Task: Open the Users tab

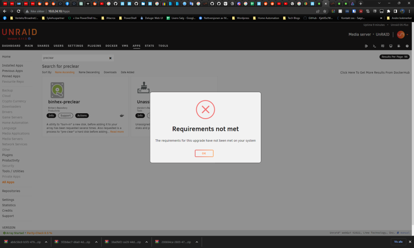Action: pos(59,46)
